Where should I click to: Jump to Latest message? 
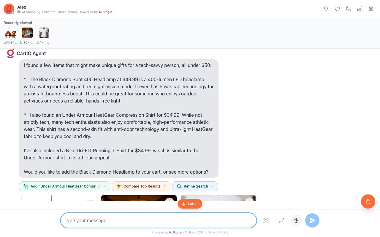point(190,204)
